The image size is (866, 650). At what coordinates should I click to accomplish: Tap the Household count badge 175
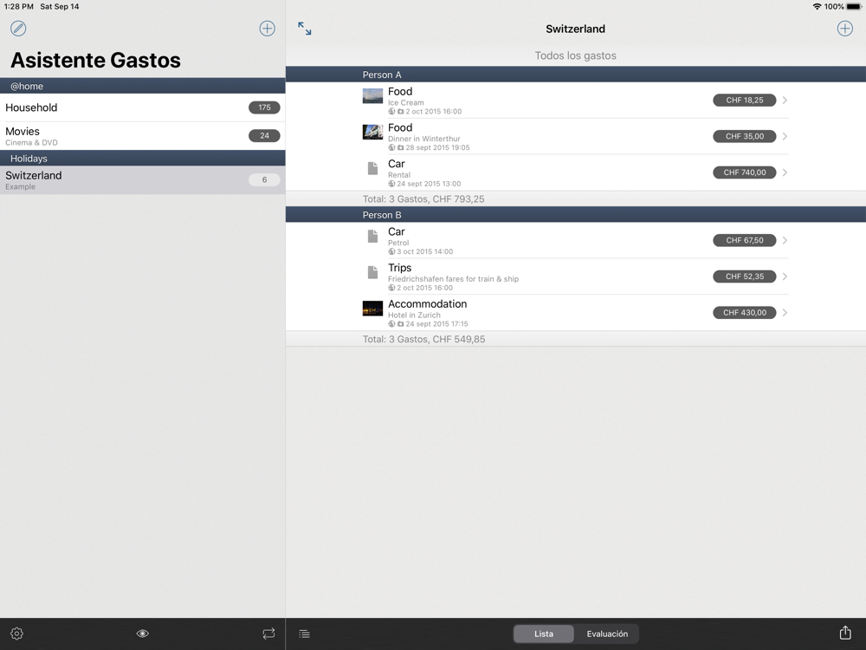pyautogui.click(x=264, y=107)
